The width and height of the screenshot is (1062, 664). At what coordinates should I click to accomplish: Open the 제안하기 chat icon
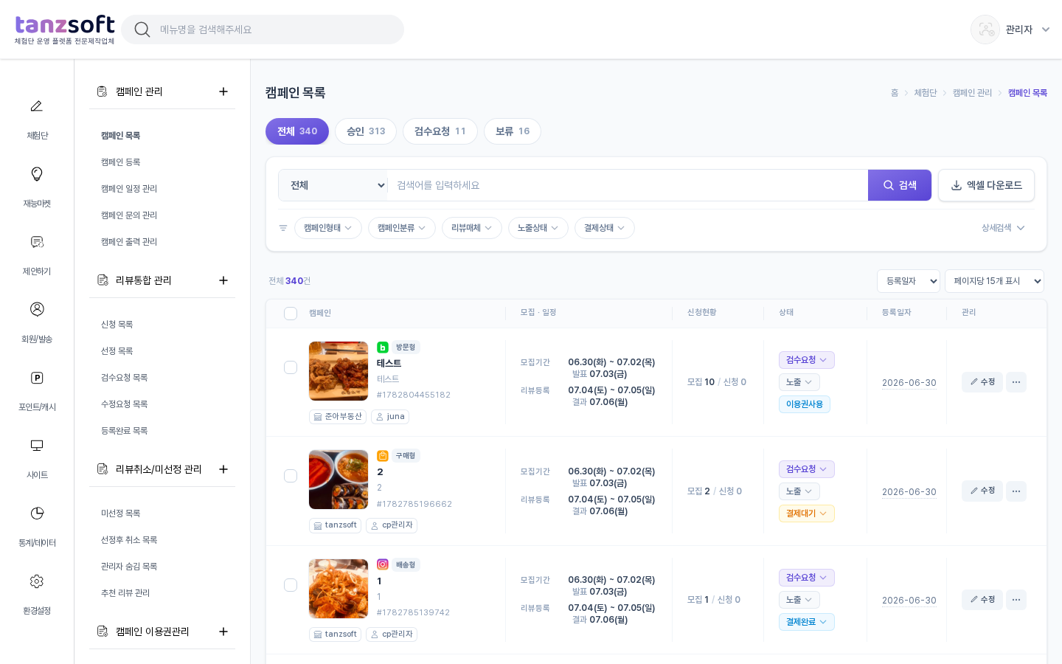36,242
